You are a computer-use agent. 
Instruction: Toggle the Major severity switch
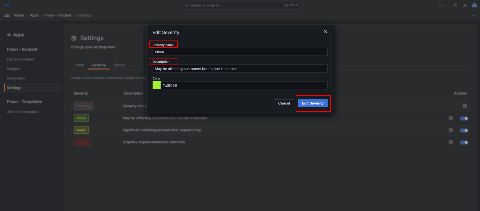tap(464, 130)
